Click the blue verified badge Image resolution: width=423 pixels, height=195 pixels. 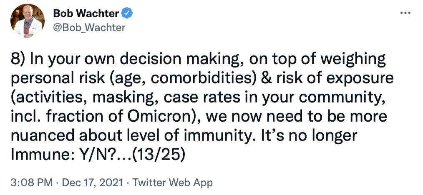point(127,13)
